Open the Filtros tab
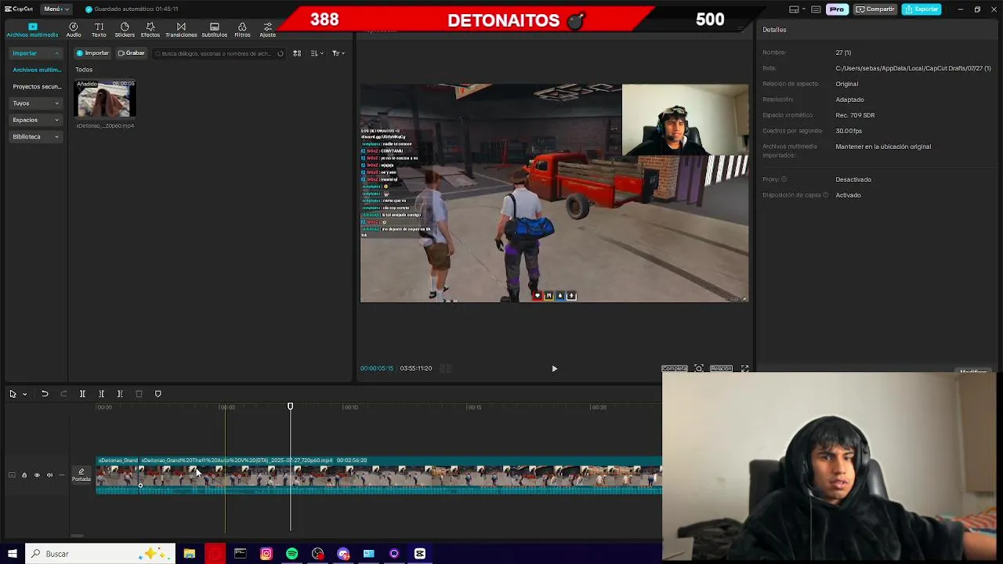The height and width of the screenshot is (564, 1003). (x=242, y=30)
